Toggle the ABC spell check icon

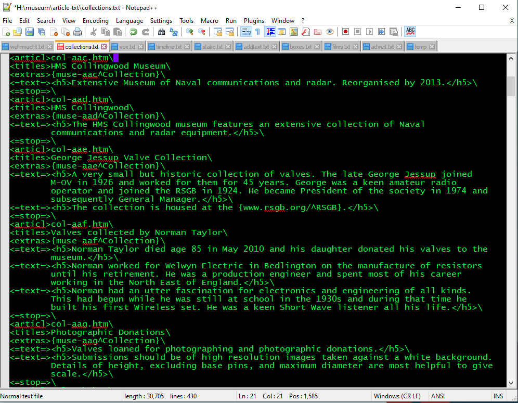[x=410, y=32]
